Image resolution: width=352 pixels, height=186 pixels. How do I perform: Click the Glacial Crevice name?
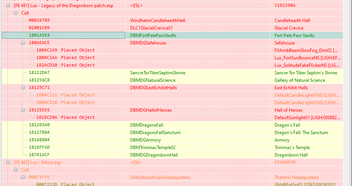pos(289,28)
